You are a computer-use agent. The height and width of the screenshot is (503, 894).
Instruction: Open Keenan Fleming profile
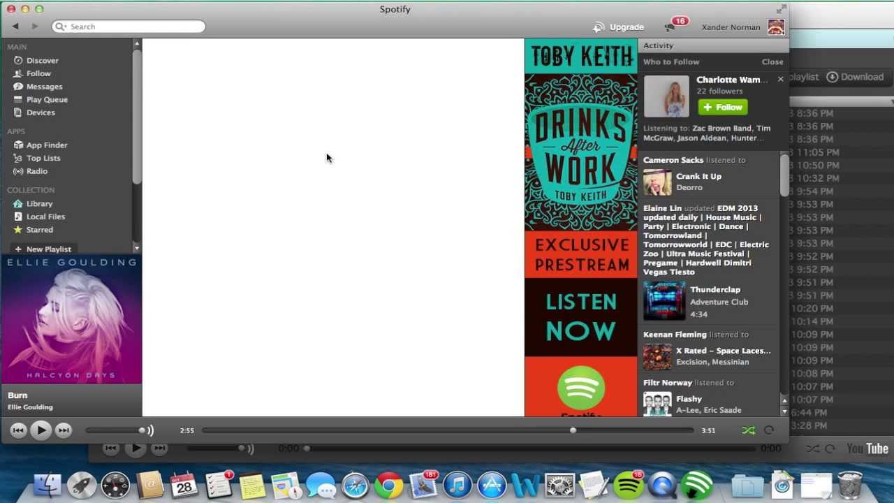click(x=675, y=335)
